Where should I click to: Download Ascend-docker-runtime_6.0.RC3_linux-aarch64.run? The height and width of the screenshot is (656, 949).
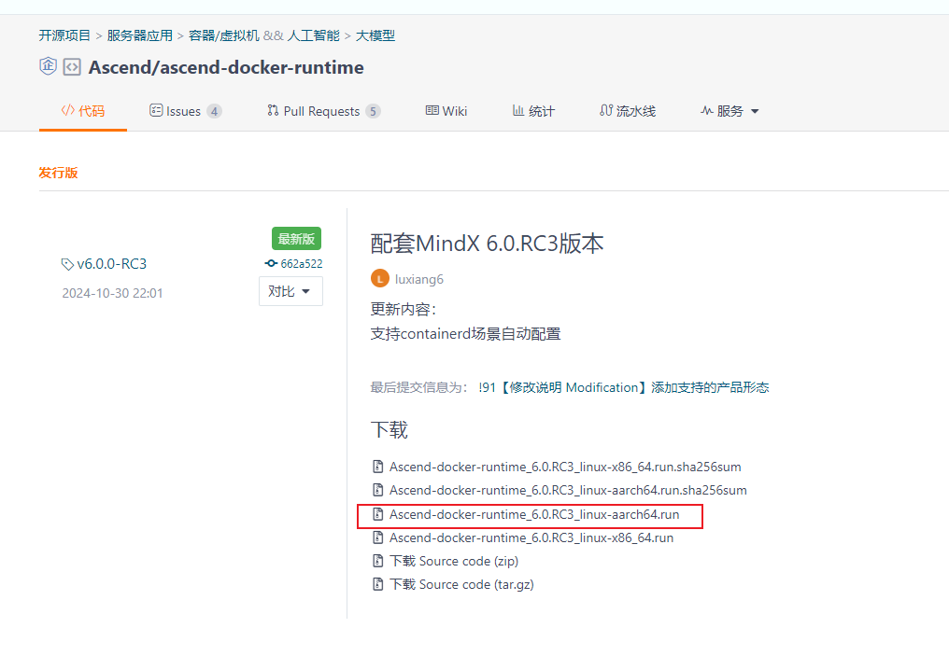click(534, 514)
